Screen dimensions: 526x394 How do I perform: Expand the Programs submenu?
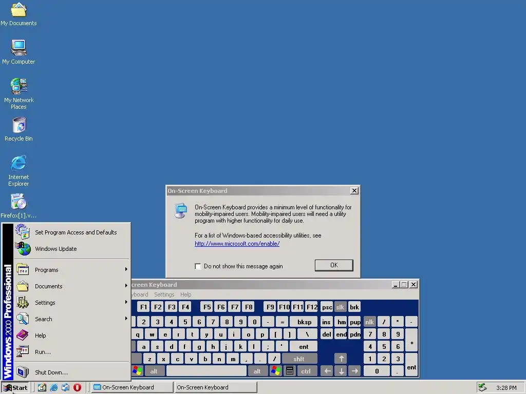(72, 270)
